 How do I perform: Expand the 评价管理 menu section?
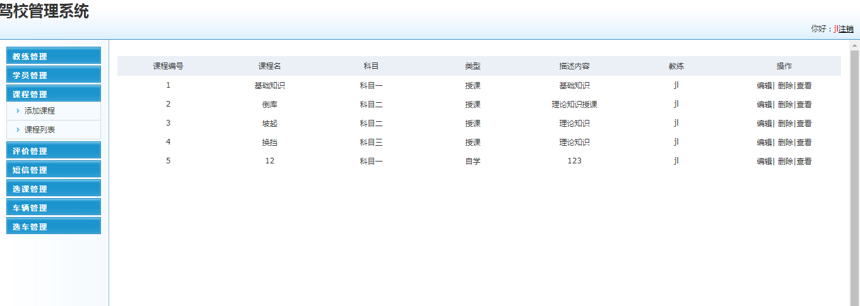[x=54, y=150]
